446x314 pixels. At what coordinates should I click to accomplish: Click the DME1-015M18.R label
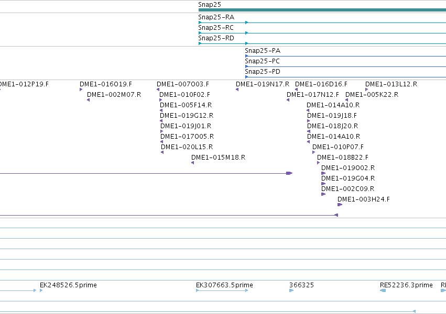218,158
